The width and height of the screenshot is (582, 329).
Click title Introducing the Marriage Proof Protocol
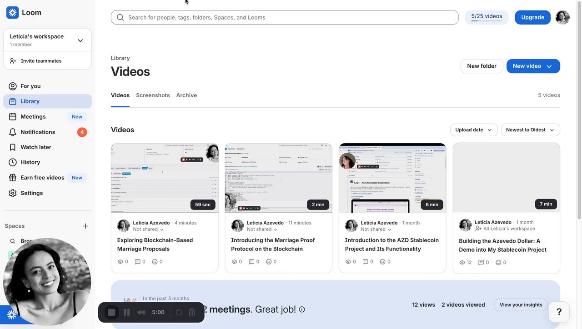point(273,244)
